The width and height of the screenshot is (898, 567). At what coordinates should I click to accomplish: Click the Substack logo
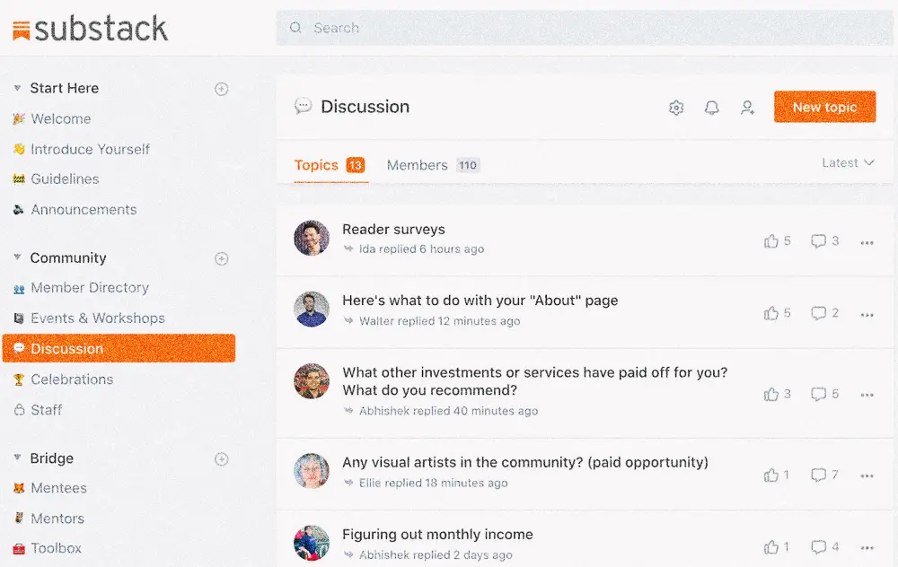click(x=90, y=28)
